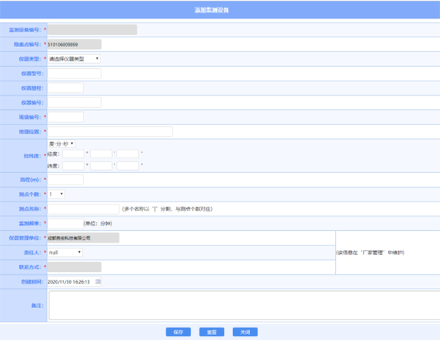Open the calendar icon beside 创建时间

(x=98, y=281)
